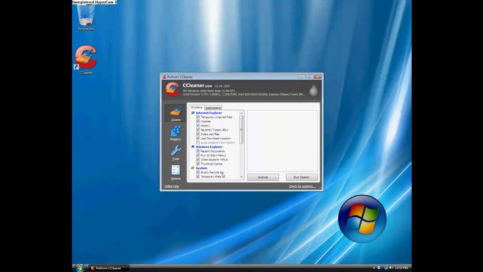This screenshot has height=272, width=483.
Task: Click the Windows Explorer group icon
Action: tap(193, 147)
